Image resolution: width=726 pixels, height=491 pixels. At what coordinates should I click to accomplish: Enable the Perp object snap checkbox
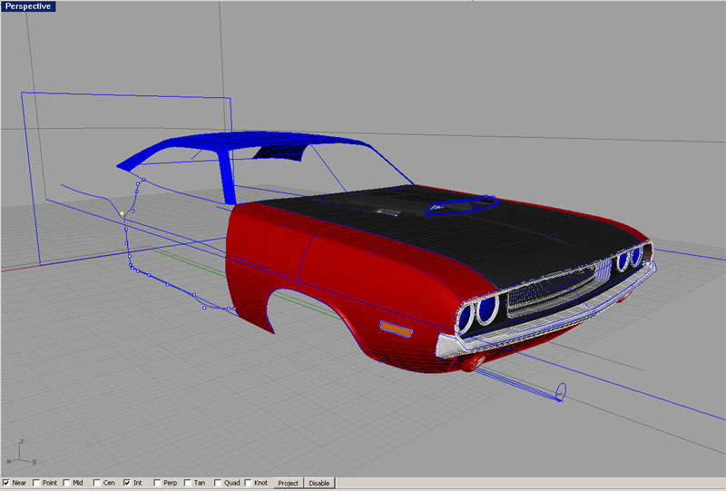(157, 483)
